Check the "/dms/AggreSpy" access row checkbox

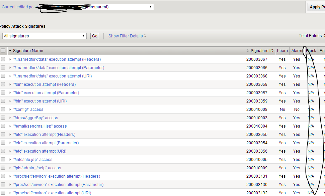(3, 118)
